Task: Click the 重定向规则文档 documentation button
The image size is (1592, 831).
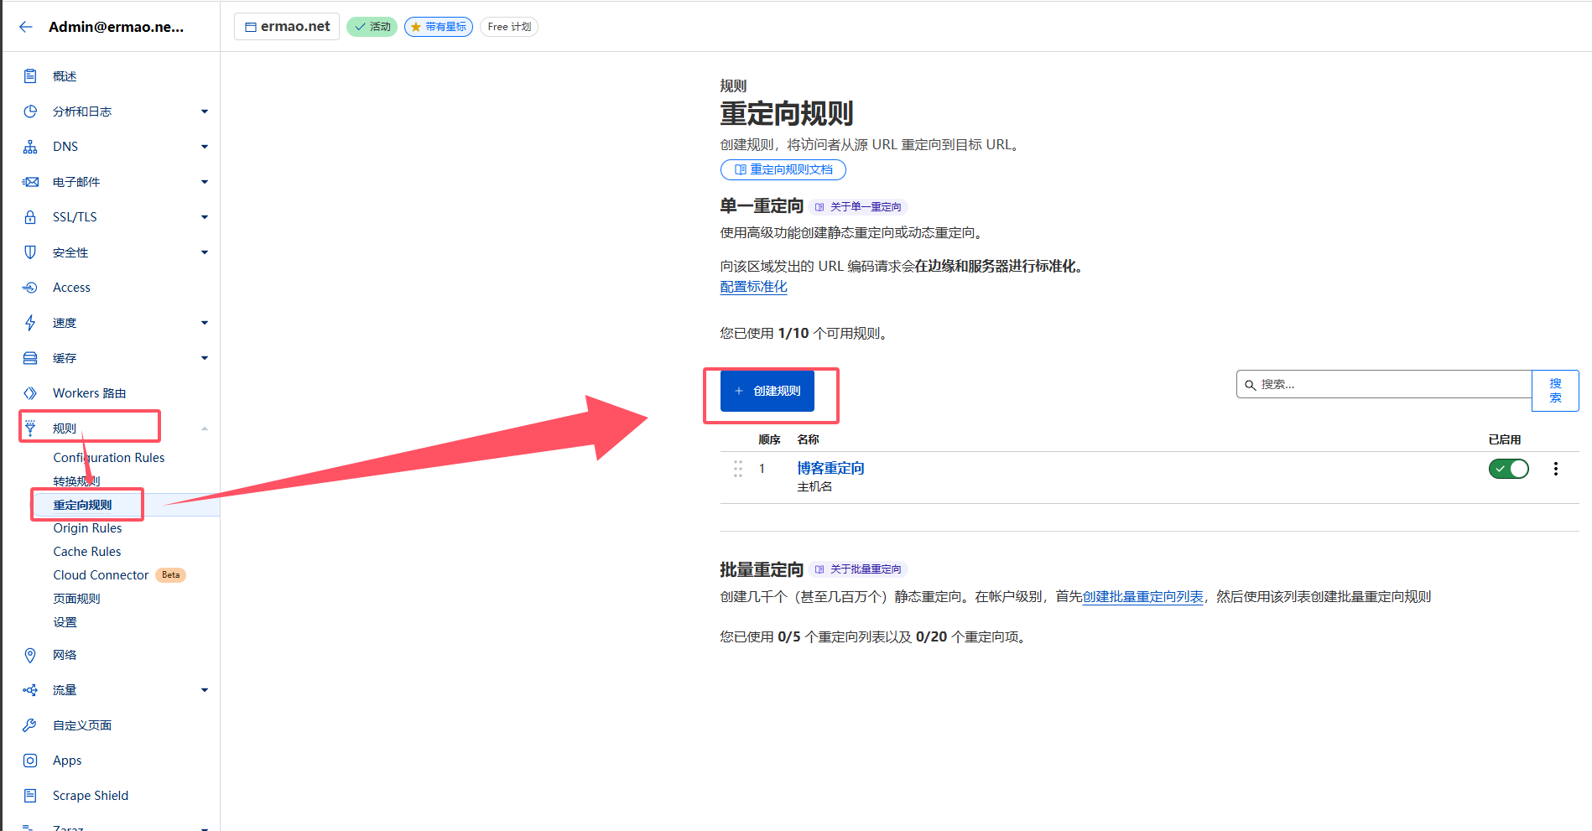Action: tap(783, 169)
